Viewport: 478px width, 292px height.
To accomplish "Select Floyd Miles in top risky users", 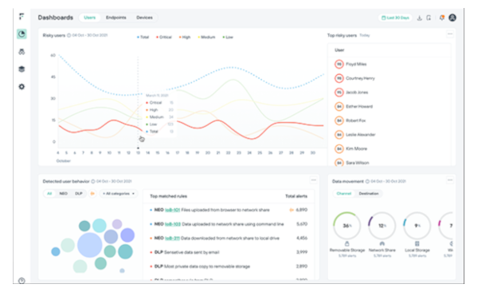I will (x=352, y=64).
